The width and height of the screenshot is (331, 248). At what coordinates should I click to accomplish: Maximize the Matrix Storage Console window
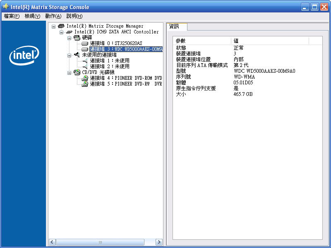point(314,7)
